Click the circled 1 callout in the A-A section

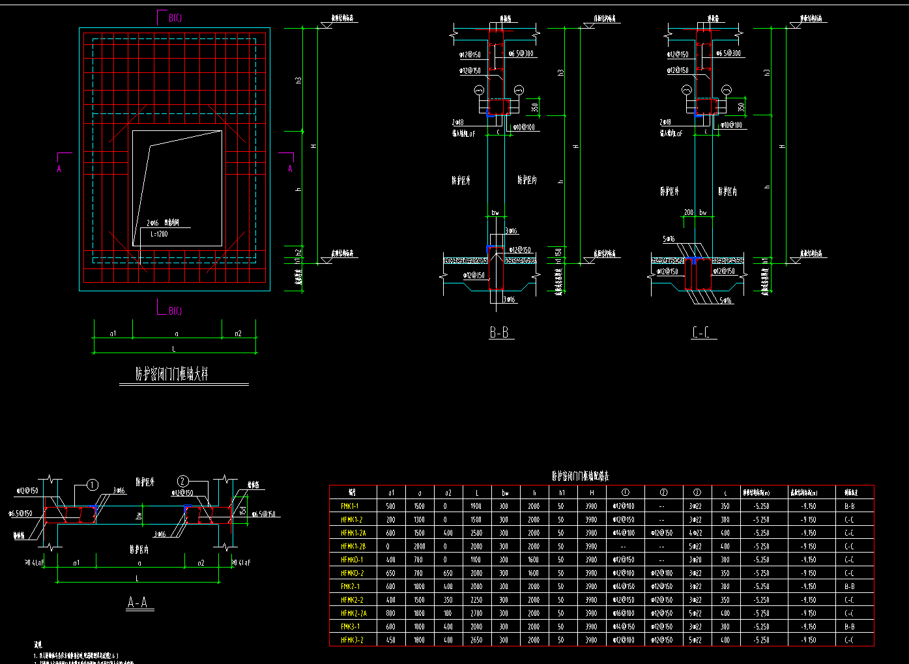pos(93,485)
